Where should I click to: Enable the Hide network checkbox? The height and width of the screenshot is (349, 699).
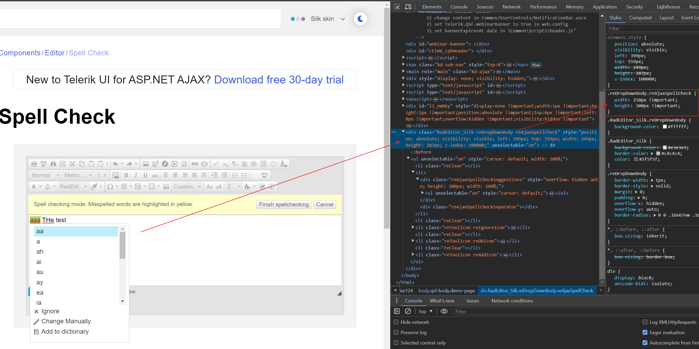tap(396, 322)
